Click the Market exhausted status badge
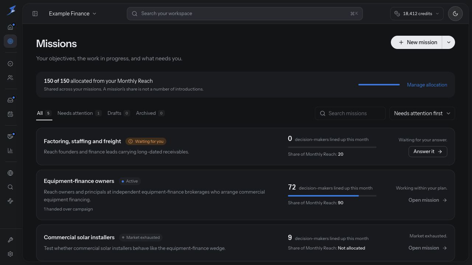 (x=141, y=237)
